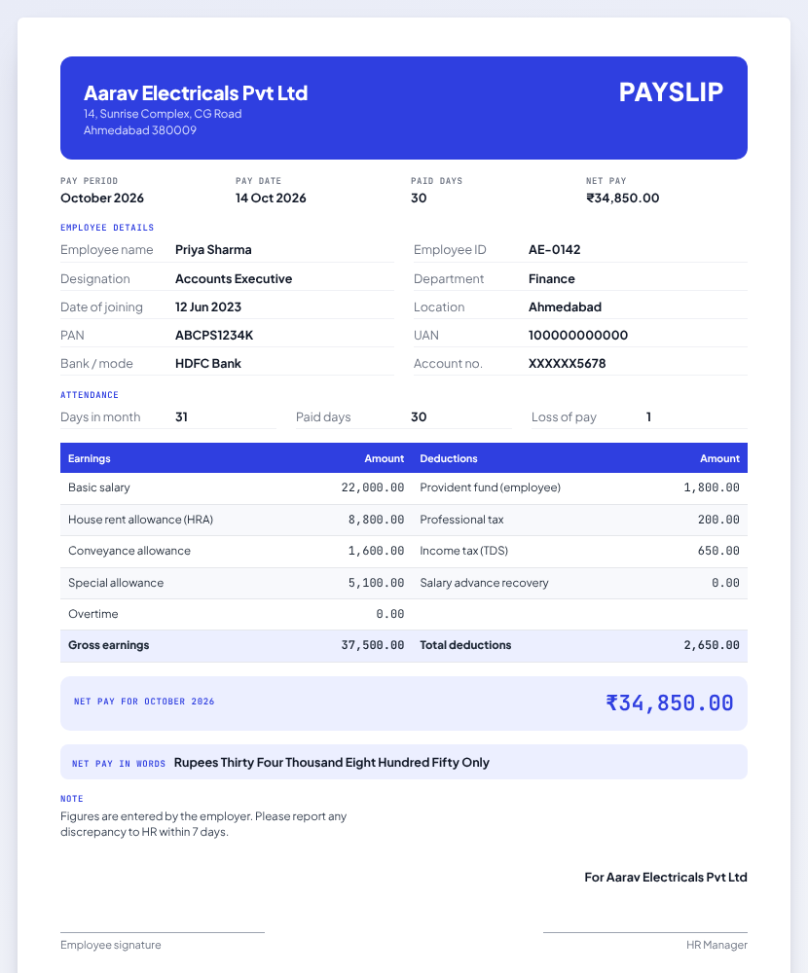
Task: Click the Salary advance recovery label
Action: pos(484,583)
